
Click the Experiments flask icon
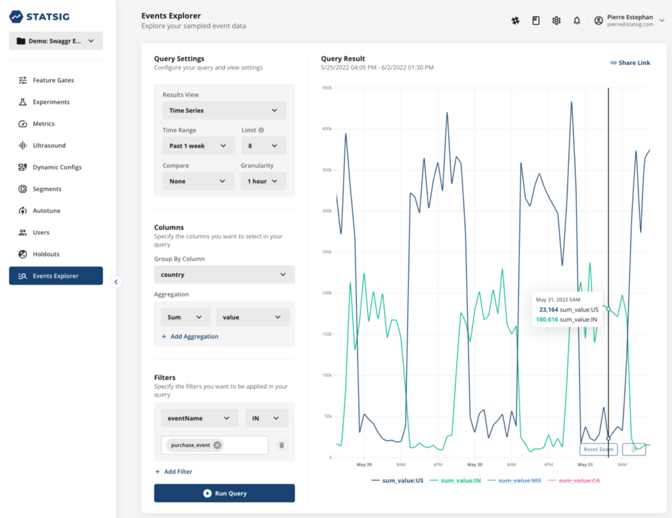coord(23,102)
